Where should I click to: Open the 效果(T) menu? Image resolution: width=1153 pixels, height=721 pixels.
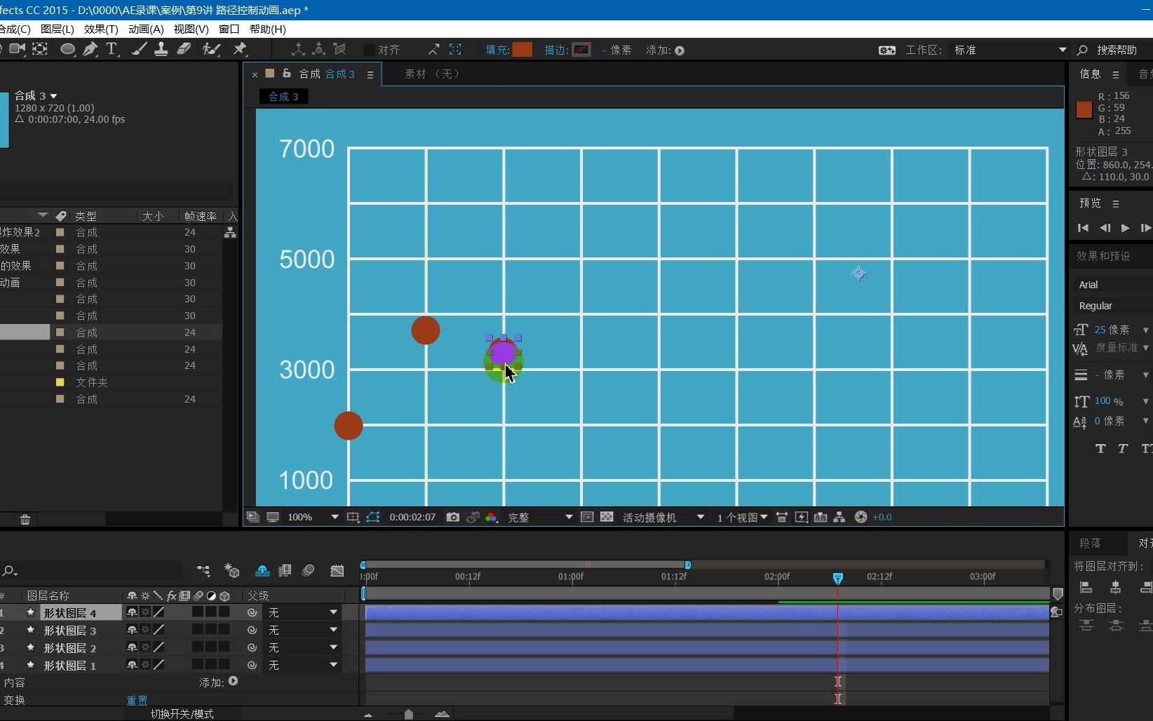[x=101, y=29]
